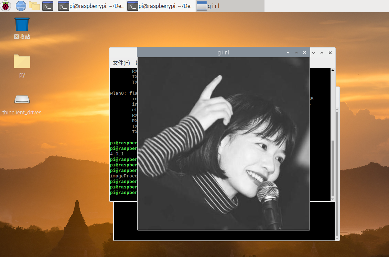Screen dimensions: 389x257
Task: Open the recycle bin desktop icon
Action: [22, 28]
